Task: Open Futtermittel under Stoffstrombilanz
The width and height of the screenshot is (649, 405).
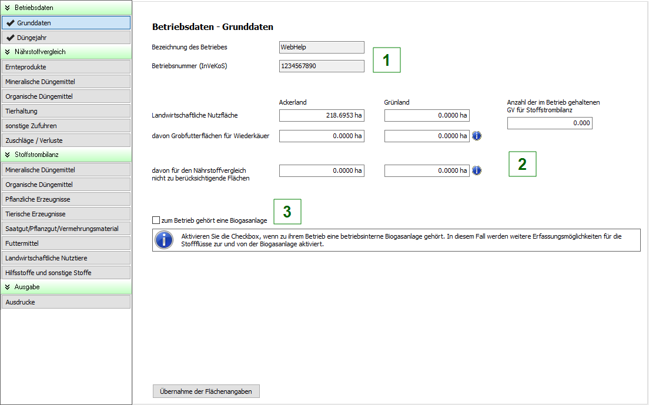Action: (66, 243)
